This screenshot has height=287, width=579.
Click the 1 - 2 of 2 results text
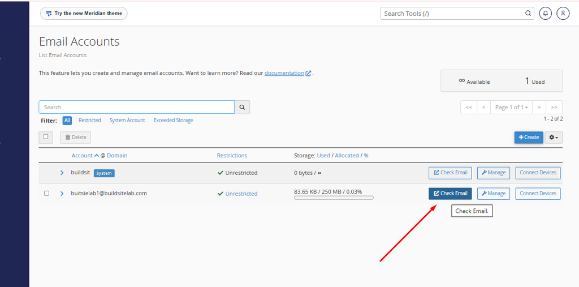coord(553,119)
